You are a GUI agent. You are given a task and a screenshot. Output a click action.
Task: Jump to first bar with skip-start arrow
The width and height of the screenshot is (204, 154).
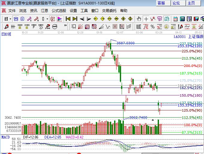tap(68, 19)
